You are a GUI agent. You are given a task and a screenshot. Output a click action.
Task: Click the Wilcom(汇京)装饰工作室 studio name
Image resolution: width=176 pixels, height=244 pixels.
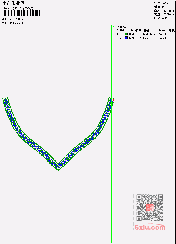(x=17, y=9)
